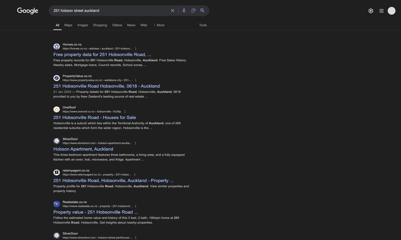This screenshot has width=401, height=240.
Task: Expand the More search filters menu
Action: [x=159, y=25]
